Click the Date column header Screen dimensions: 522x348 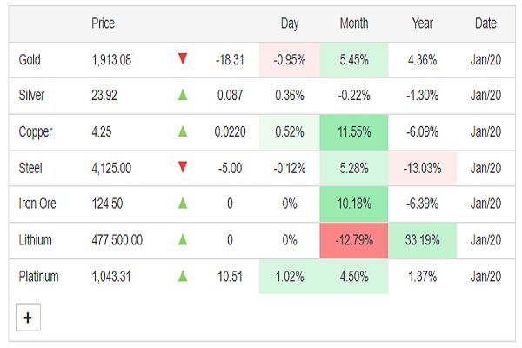pyautogui.click(x=485, y=23)
